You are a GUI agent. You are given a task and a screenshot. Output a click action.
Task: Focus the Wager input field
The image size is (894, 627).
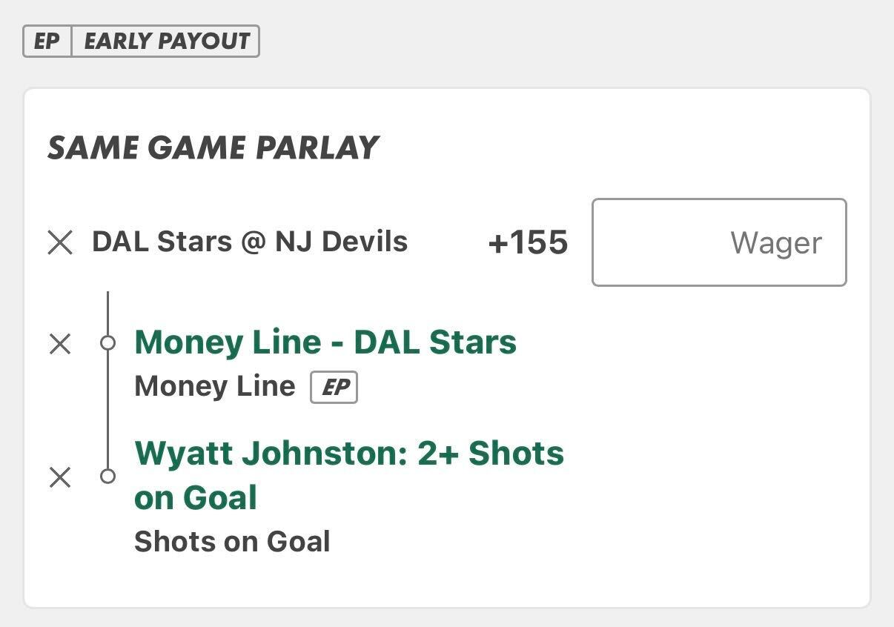point(718,242)
